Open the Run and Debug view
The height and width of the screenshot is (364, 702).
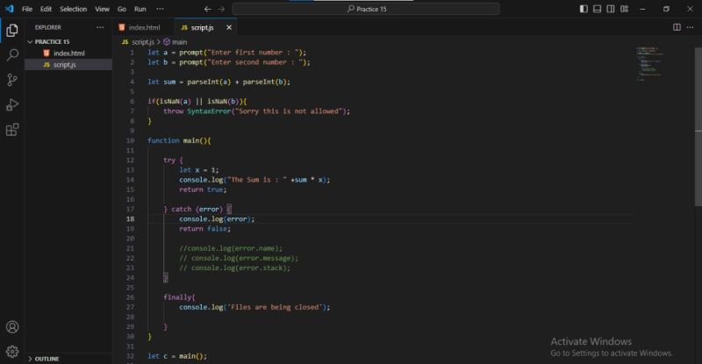pyautogui.click(x=12, y=104)
